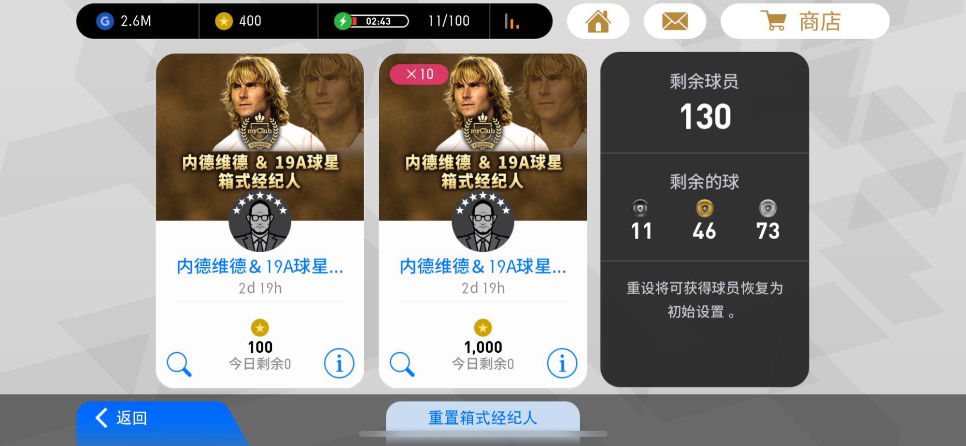Select the energy recharge timer bar

380,21
